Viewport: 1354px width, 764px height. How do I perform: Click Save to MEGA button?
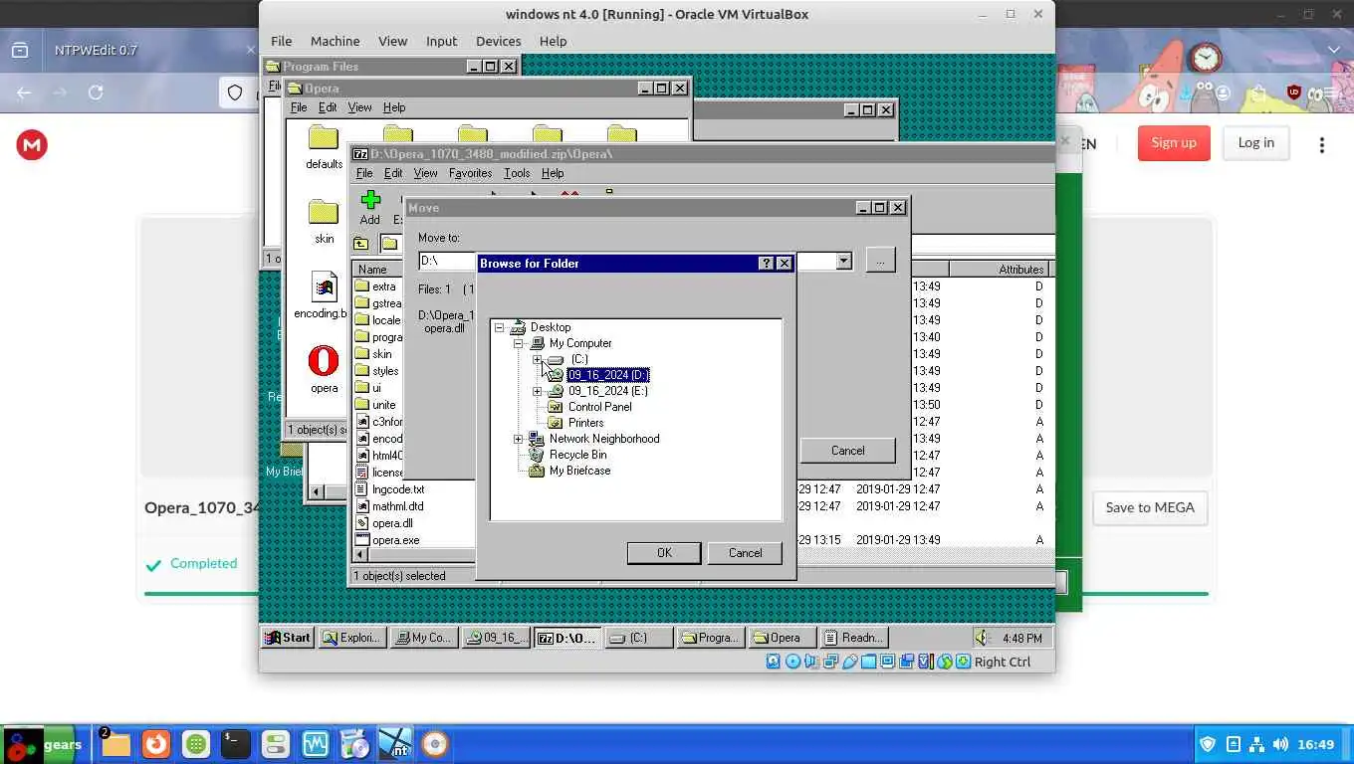pos(1150,507)
